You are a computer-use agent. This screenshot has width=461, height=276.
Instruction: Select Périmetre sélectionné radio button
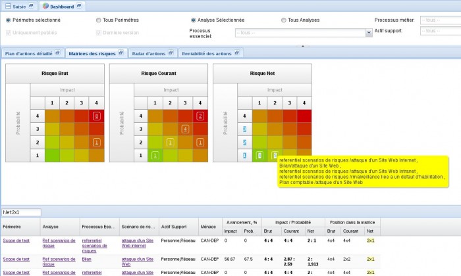pos(8,20)
